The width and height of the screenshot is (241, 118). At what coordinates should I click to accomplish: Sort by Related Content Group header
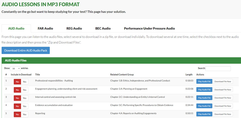click(x=122, y=75)
